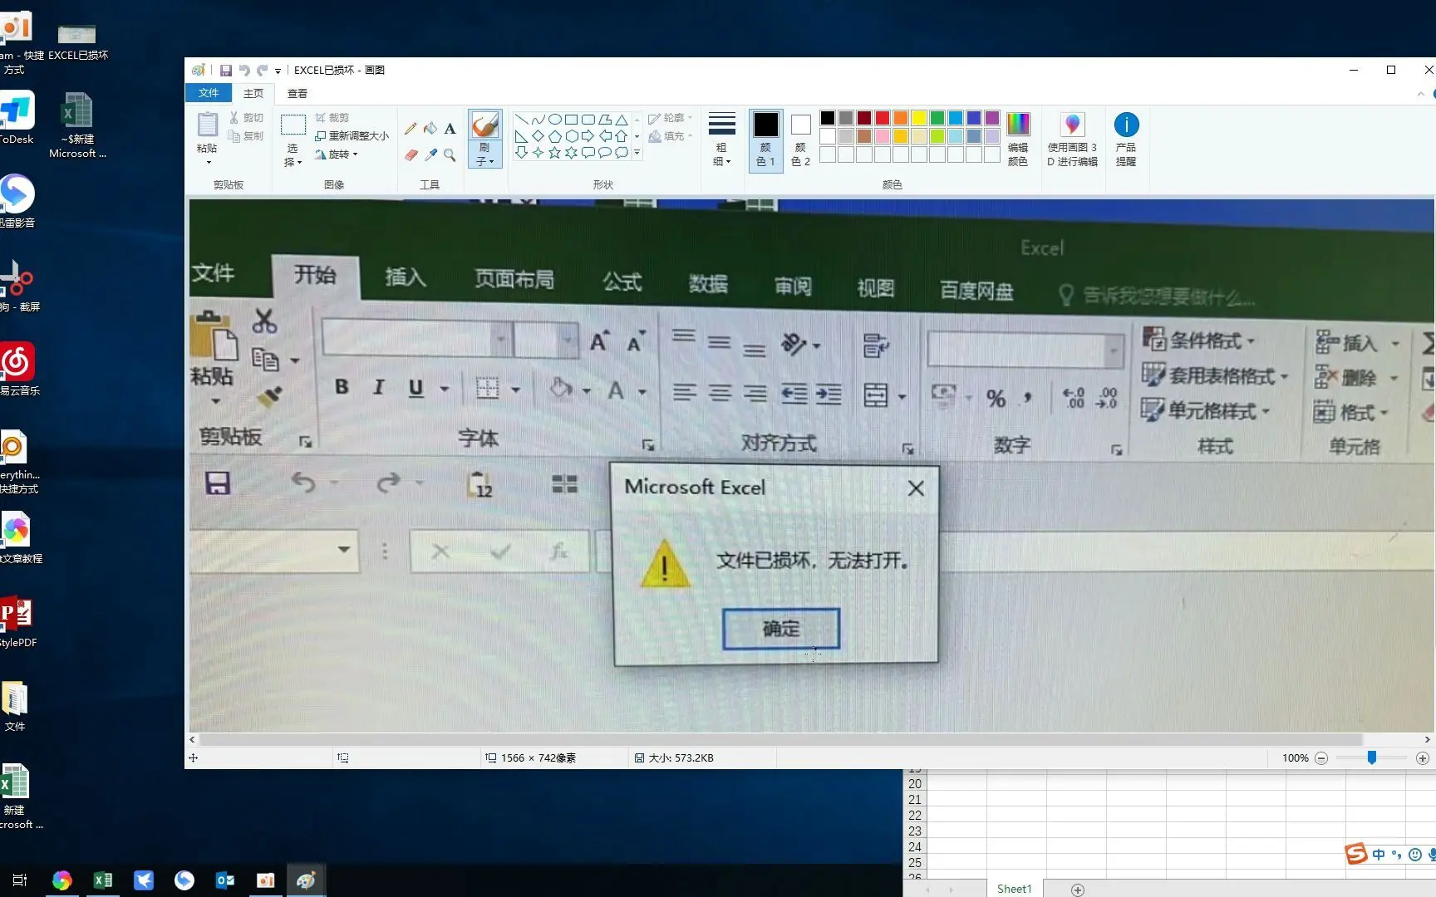Select the Color picker eyedropper tool
This screenshot has height=897, width=1436.
point(430,154)
